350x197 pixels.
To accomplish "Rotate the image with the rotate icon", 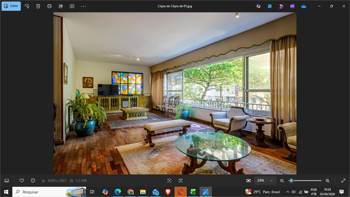I will click(x=27, y=6).
